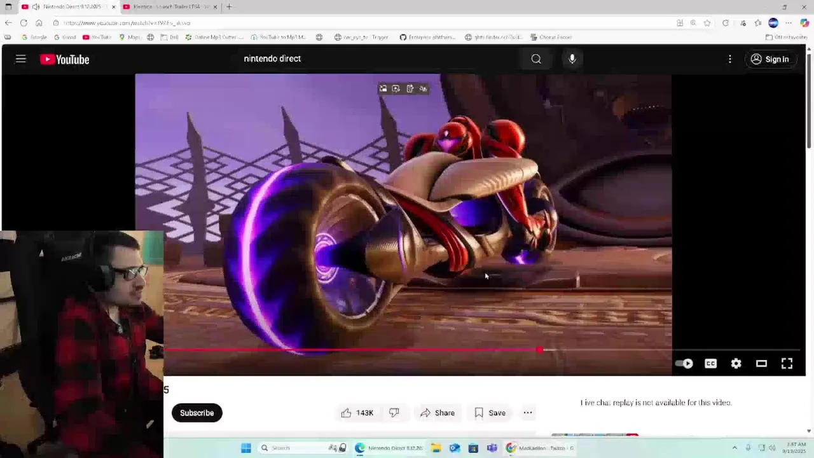The height and width of the screenshot is (458, 814).
Task: Reload the current page
Action: click(x=24, y=23)
